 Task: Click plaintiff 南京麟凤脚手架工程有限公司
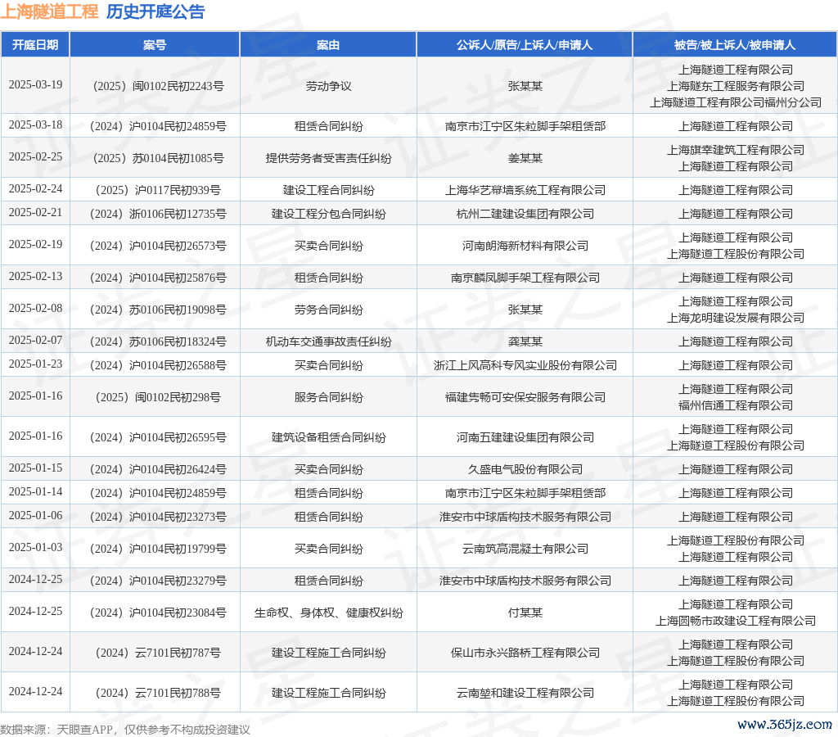click(525, 278)
